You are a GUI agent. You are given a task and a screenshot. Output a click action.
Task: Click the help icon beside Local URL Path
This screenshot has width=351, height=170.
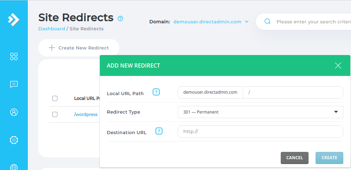[156, 92]
